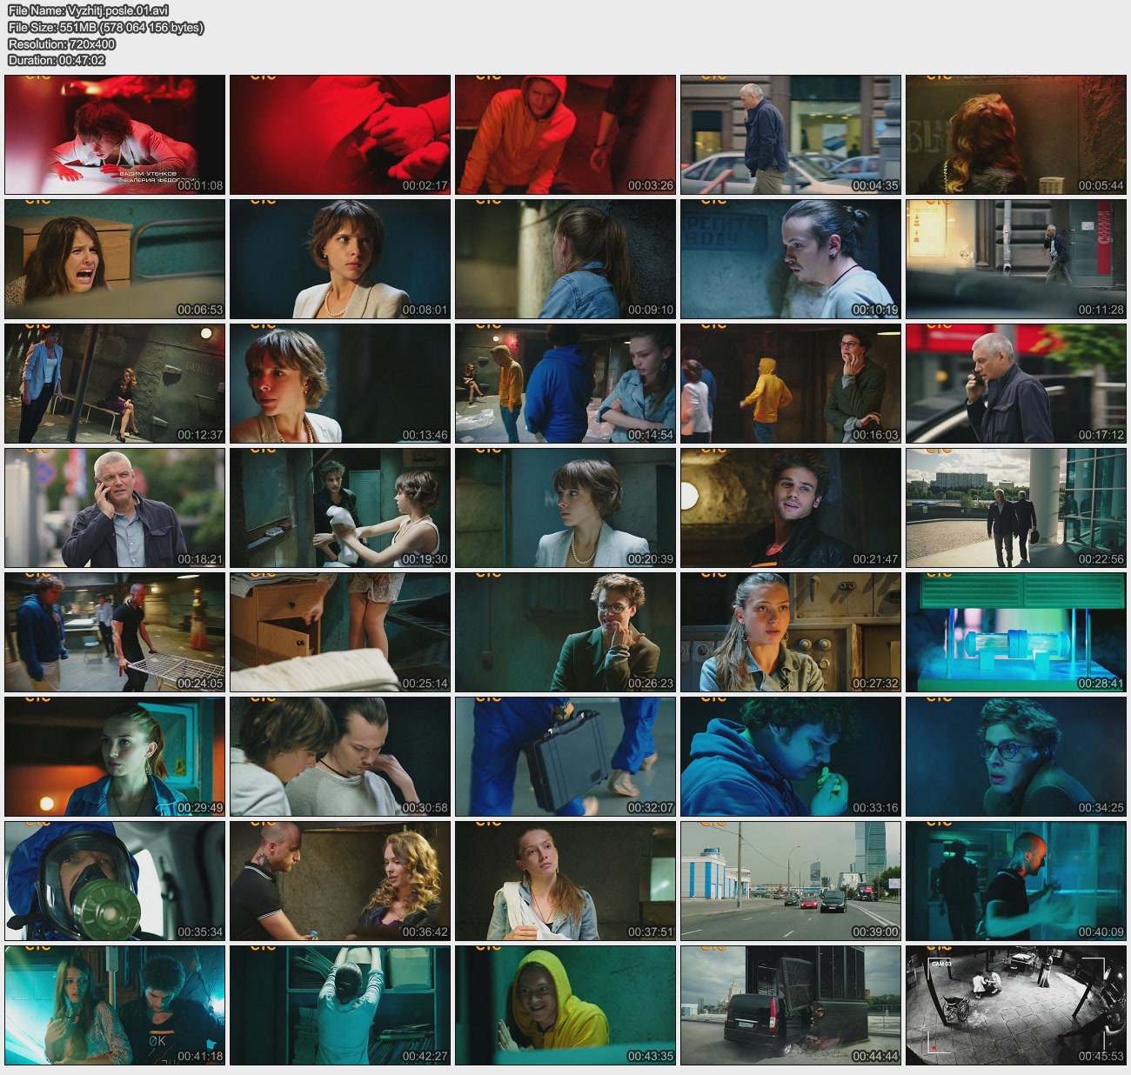Click the Duration 00:47:02 text
Screen dimensions: 1131x1075
click(x=82, y=60)
